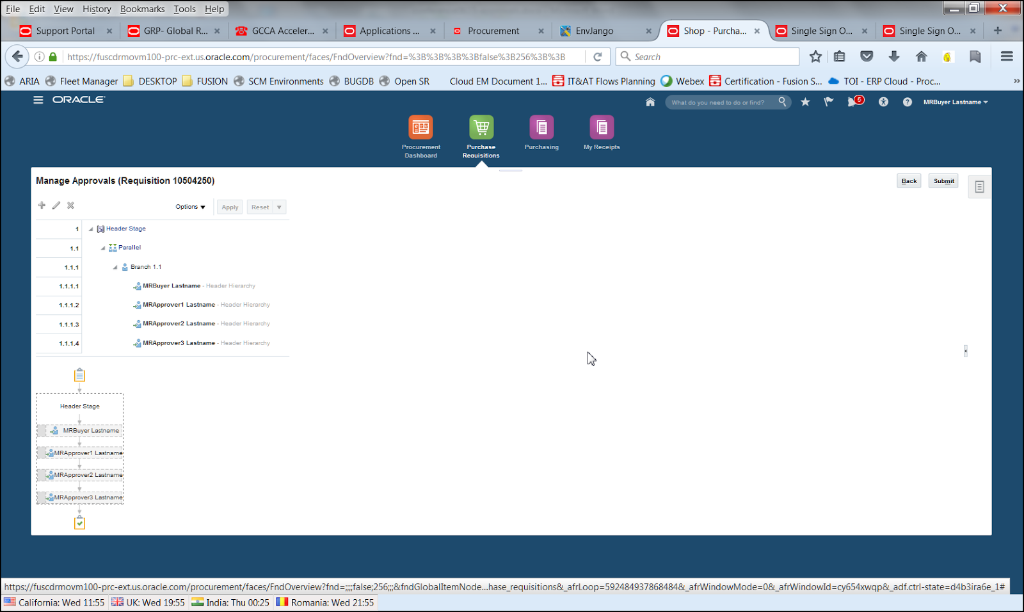Click the add approver plus icon
1024x612 pixels.
click(x=42, y=205)
